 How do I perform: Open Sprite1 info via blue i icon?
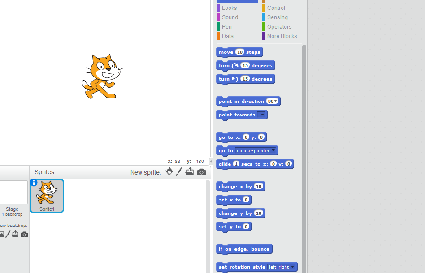(34, 183)
